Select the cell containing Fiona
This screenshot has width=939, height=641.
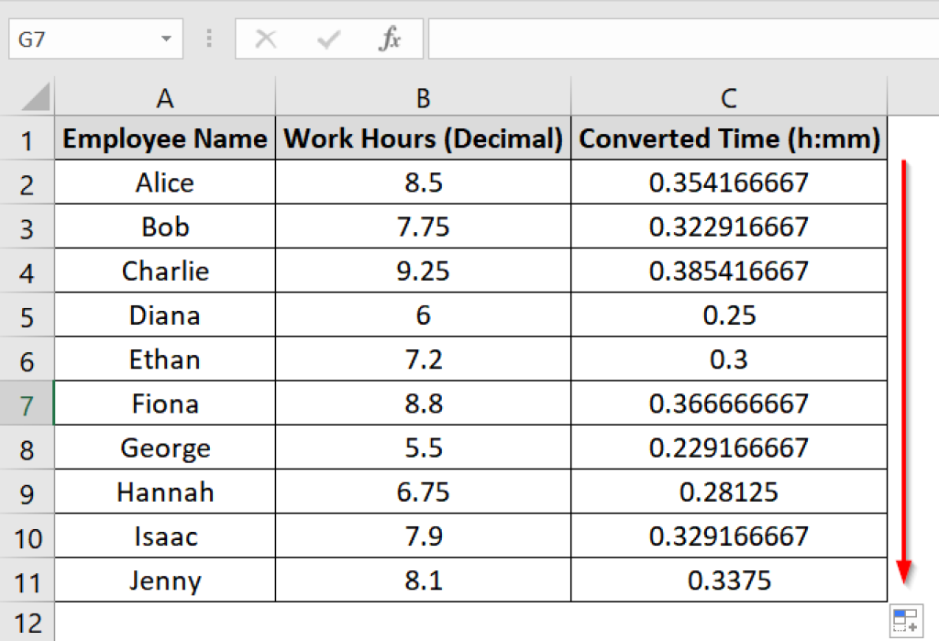tap(165, 403)
